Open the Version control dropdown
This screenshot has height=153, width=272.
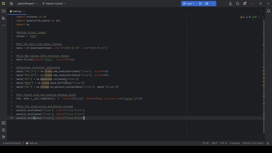tap(54, 3)
